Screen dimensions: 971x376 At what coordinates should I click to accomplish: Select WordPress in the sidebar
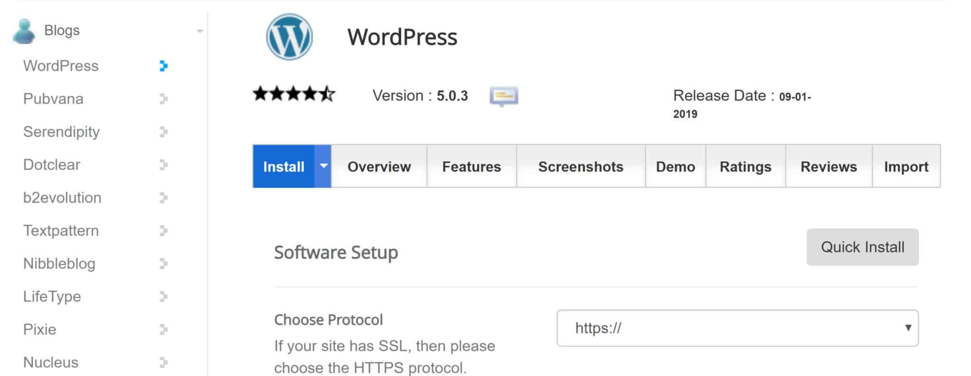[61, 66]
